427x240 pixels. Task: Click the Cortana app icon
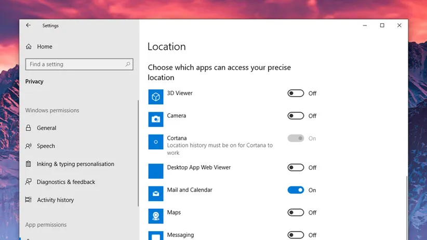[x=156, y=142]
